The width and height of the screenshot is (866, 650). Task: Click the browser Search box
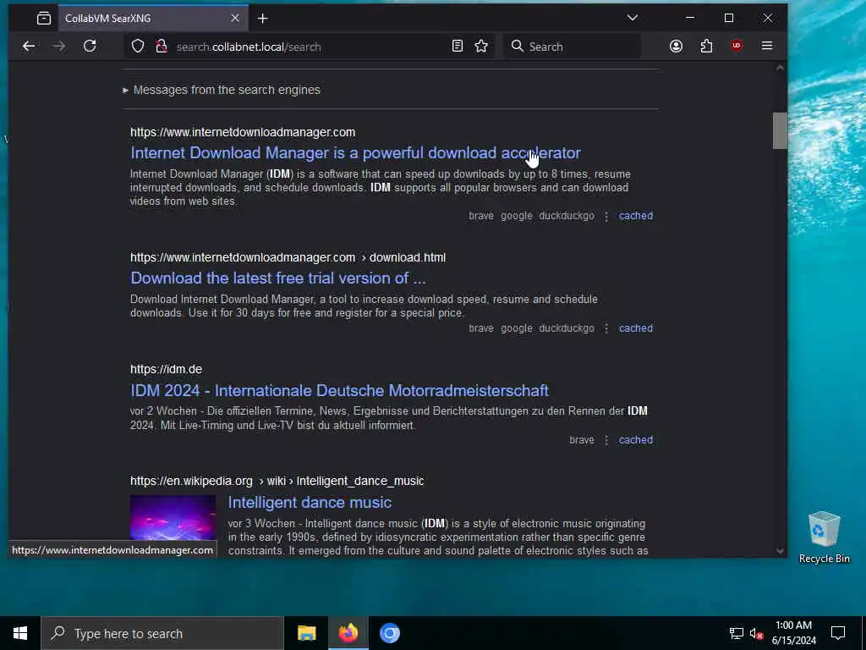click(x=572, y=47)
